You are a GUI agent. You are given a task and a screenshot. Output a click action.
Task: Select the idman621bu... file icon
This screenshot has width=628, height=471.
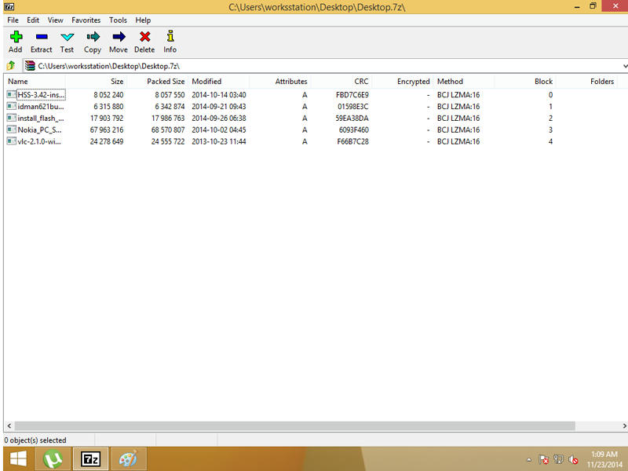12,106
